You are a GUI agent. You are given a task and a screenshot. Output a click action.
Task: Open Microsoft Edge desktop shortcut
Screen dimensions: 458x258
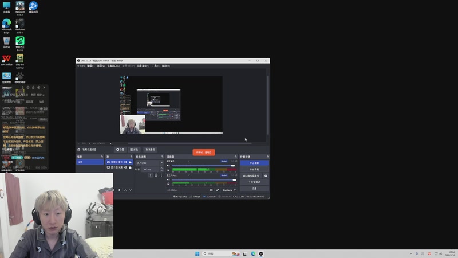(x=6, y=26)
